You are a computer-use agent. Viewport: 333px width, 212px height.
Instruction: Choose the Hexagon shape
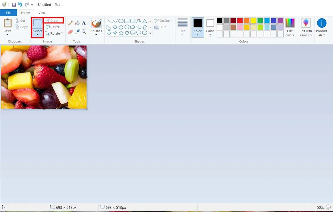tap(127, 27)
